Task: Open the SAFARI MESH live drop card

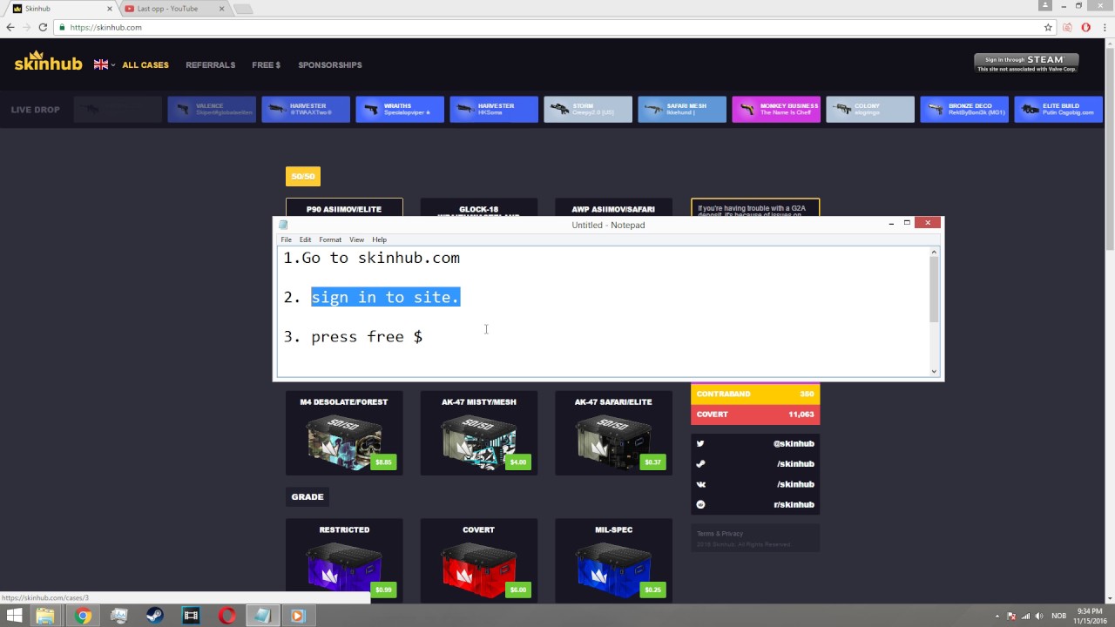Action: click(x=682, y=110)
